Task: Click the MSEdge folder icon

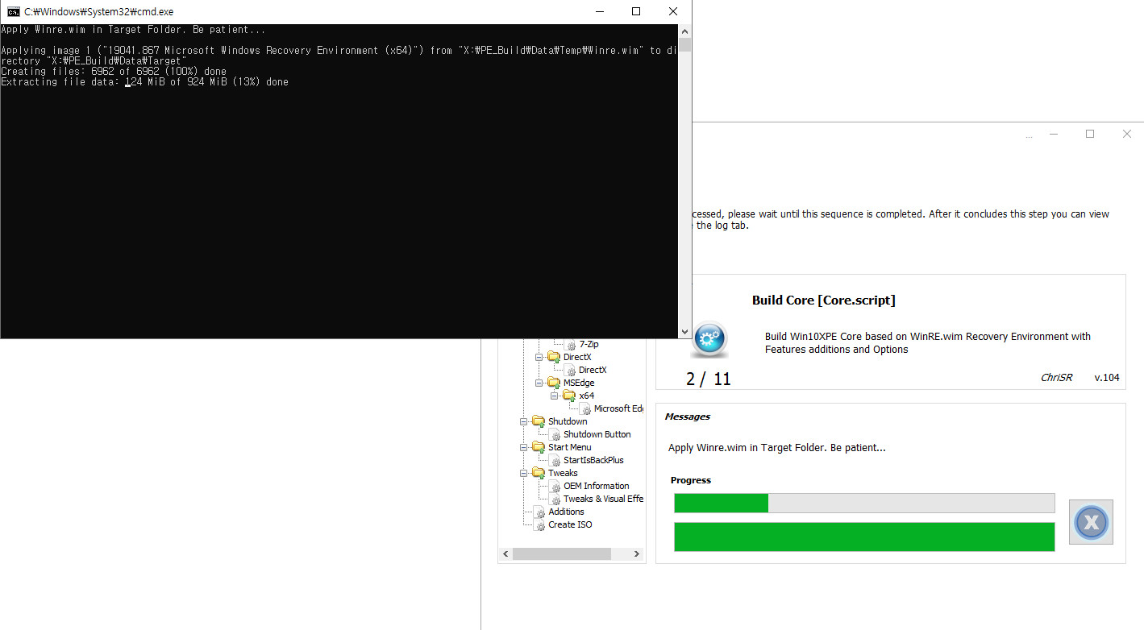Action: (554, 383)
